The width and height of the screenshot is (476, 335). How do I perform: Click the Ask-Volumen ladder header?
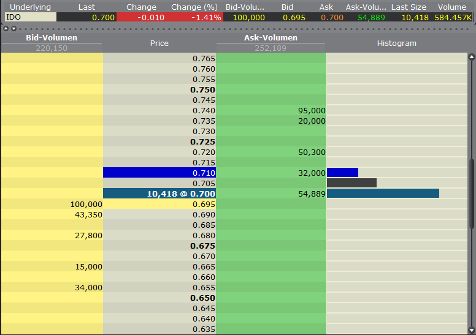pos(271,37)
